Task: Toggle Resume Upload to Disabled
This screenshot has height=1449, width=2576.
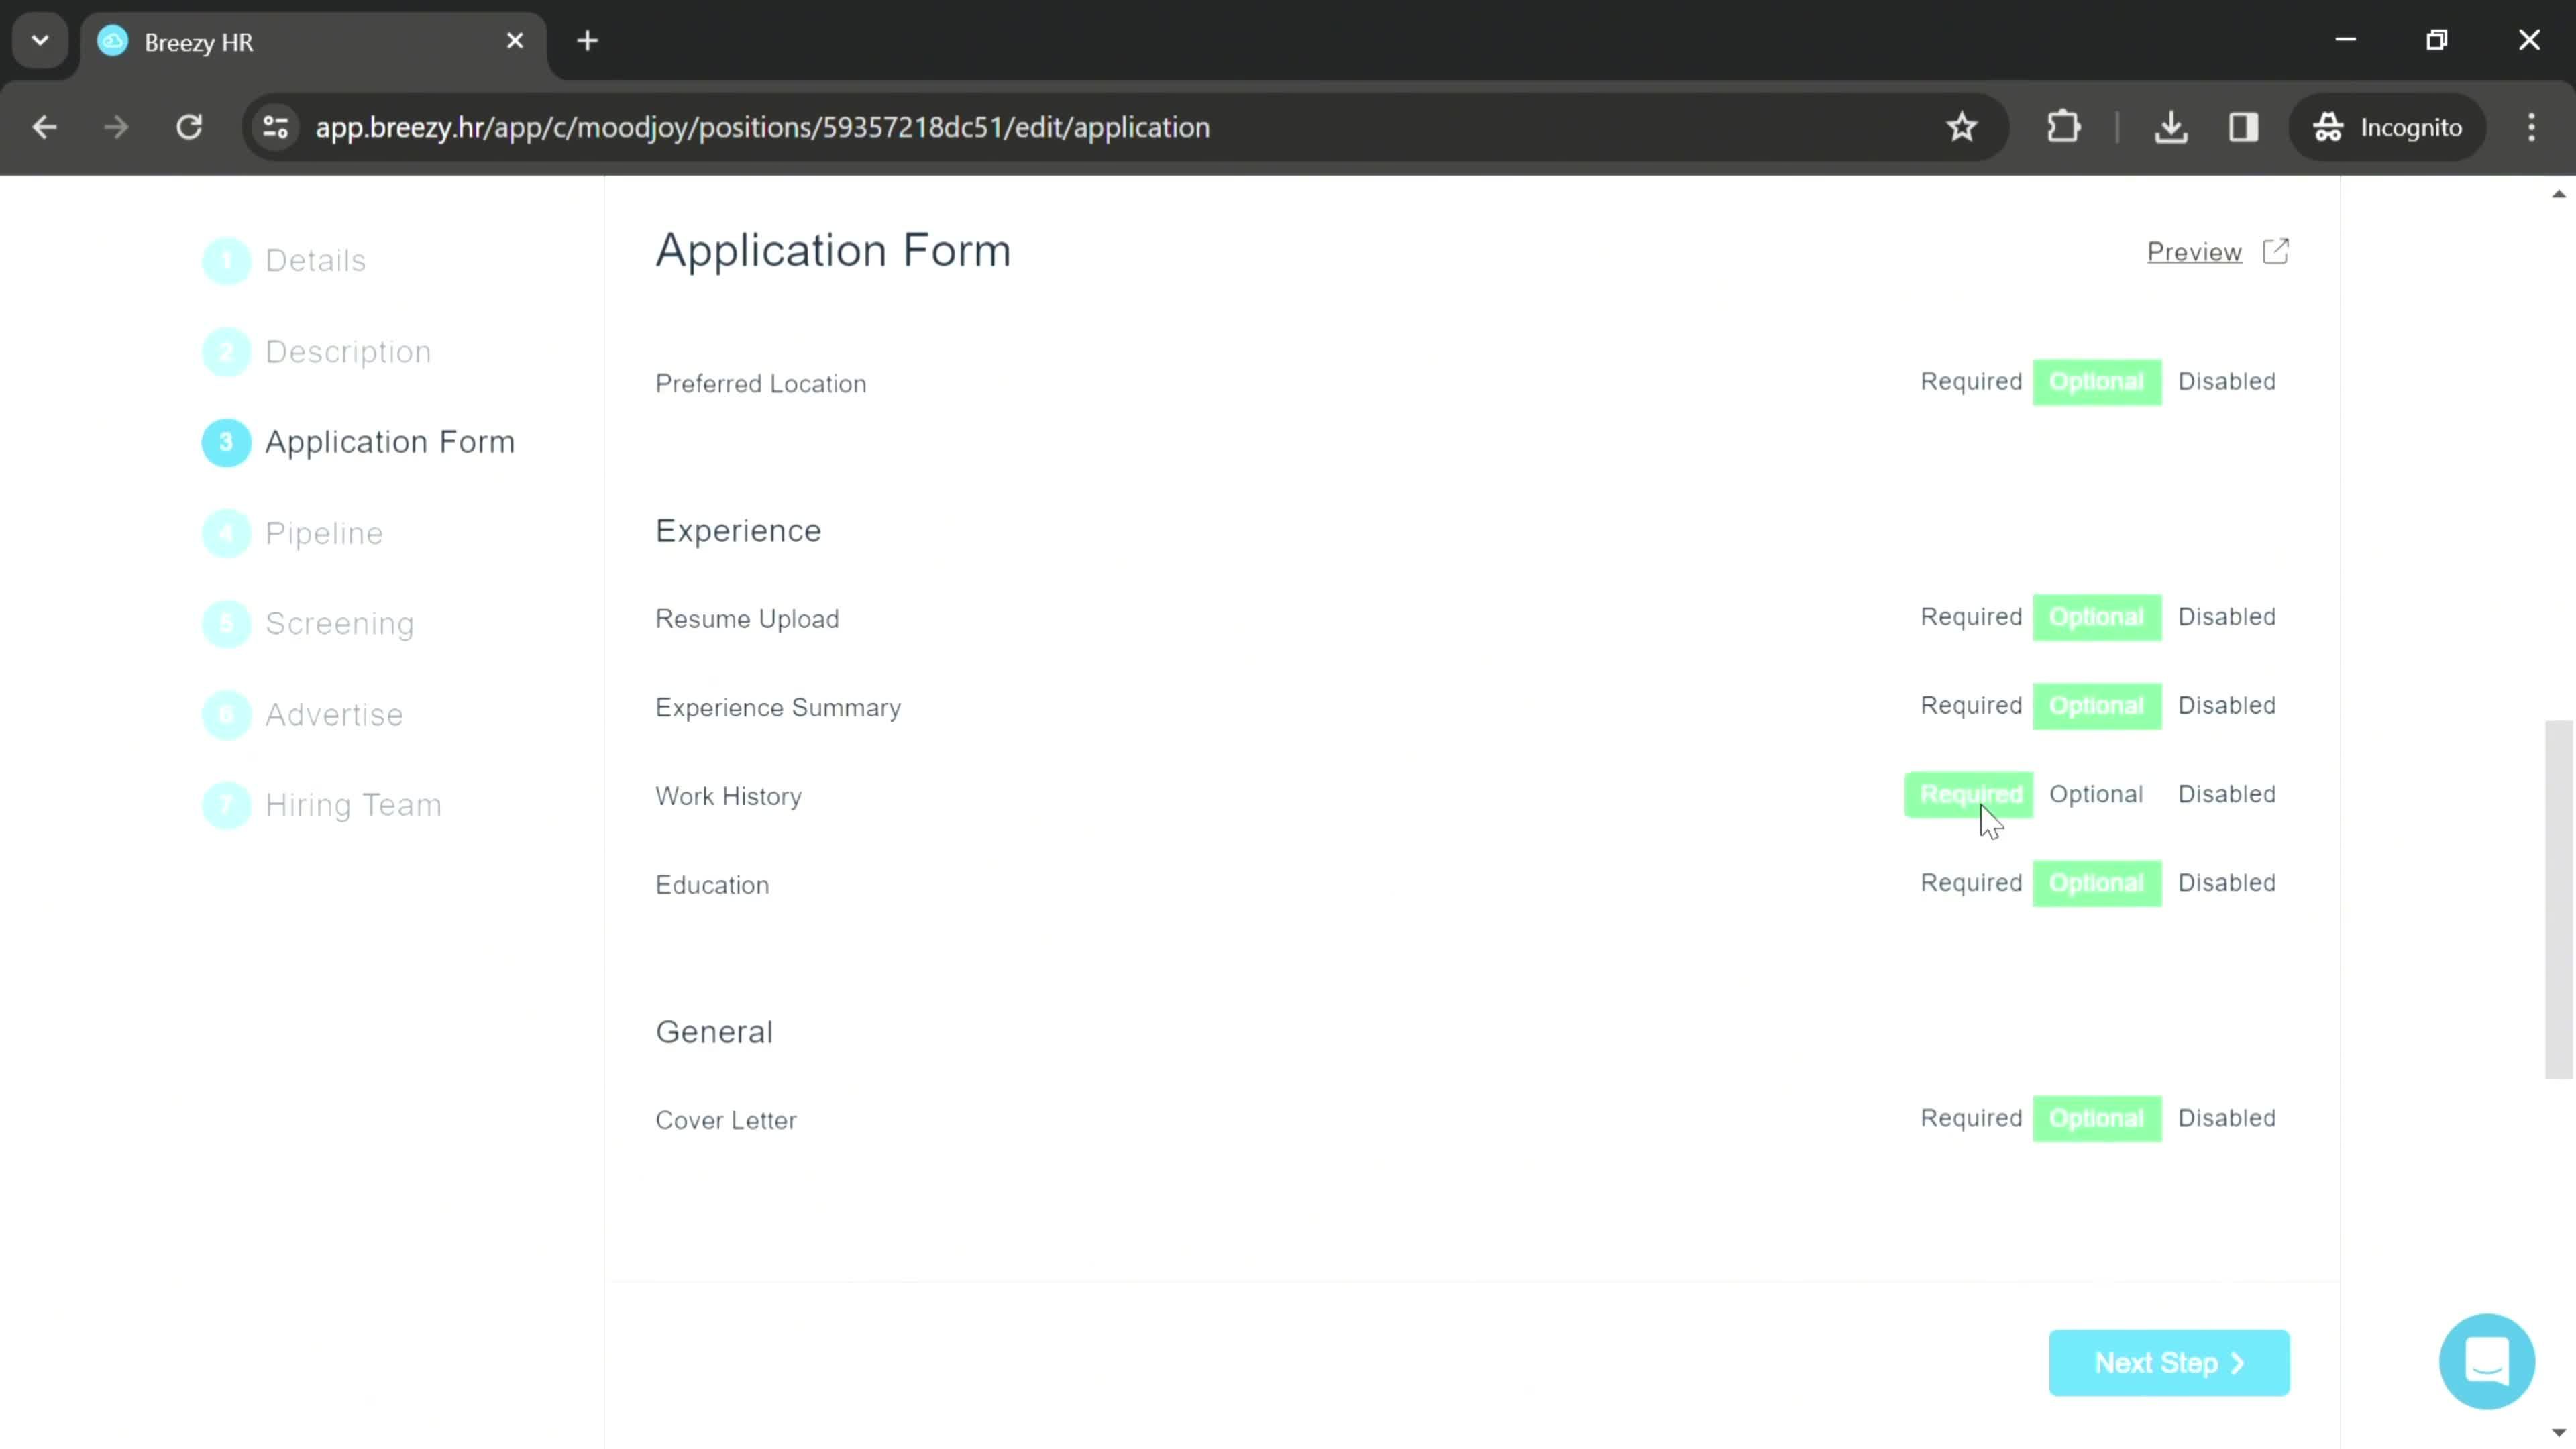Action: (2227, 616)
